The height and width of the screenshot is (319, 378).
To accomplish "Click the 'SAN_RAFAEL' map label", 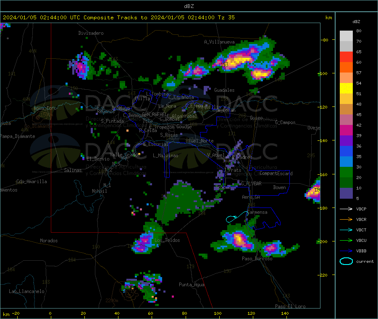I will coord(154,114).
